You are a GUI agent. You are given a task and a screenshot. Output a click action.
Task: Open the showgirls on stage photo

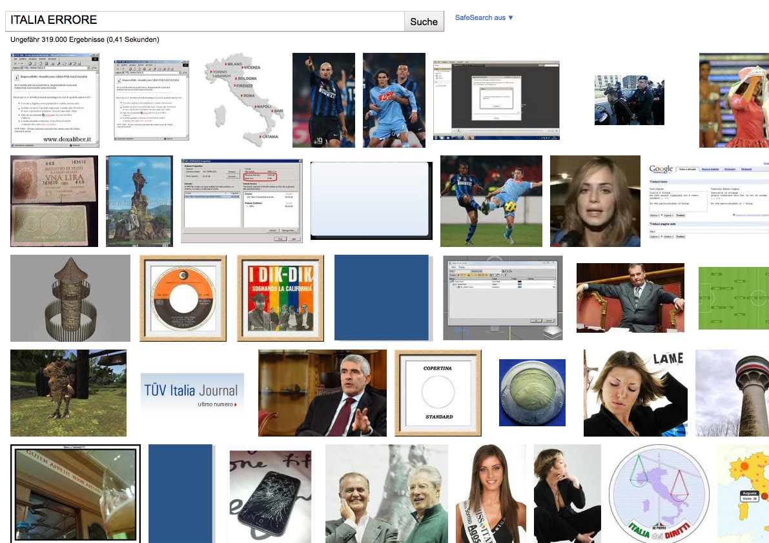734,101
